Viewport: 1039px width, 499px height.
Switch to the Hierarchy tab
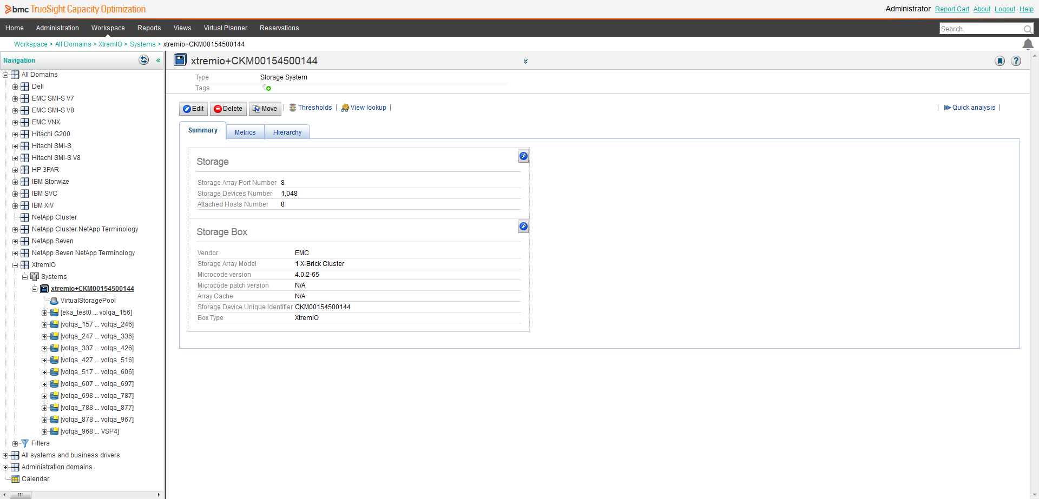[x=287, y=132]
